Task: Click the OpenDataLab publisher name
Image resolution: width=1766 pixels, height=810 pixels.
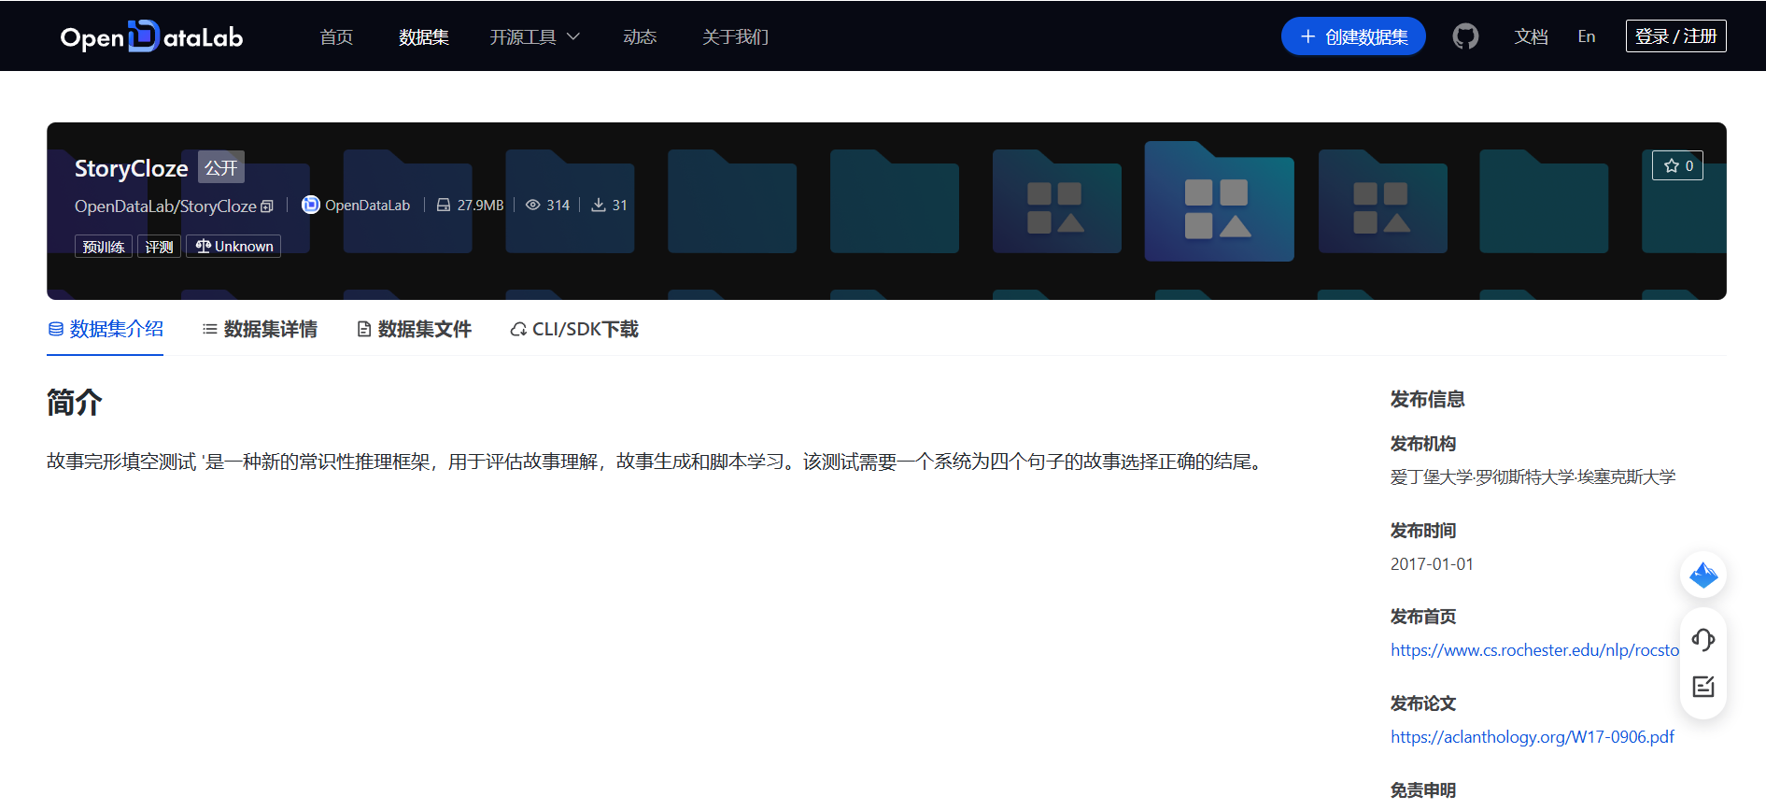Action: click(x=367, y=205)
